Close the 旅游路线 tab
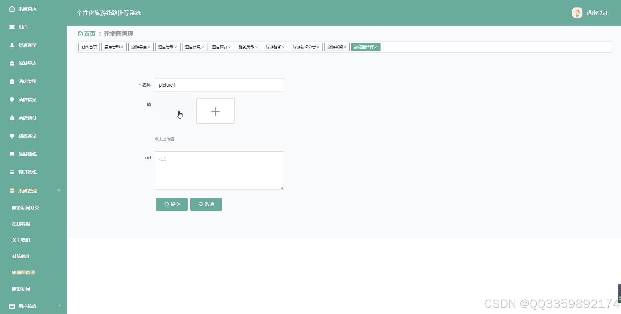Screen dimensions: 621x314 (283, 47)
